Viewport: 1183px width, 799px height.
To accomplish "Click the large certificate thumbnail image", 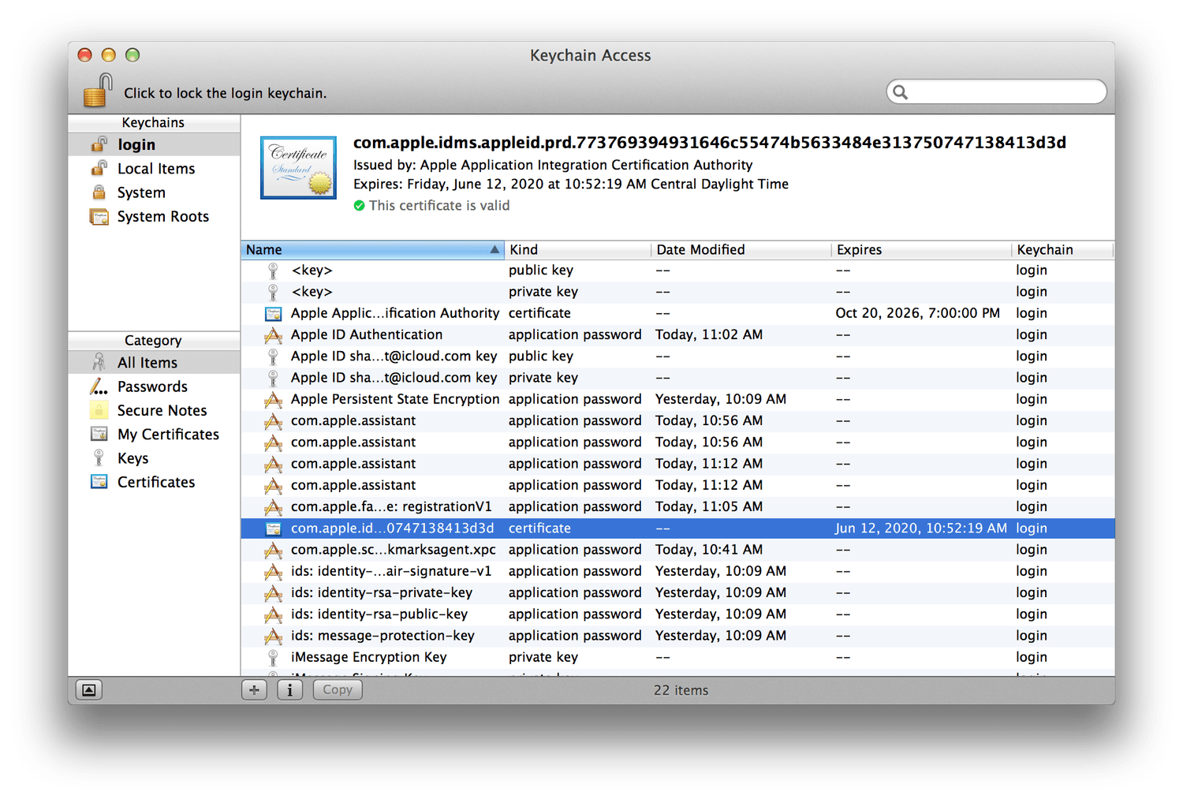I will (299, 167).
